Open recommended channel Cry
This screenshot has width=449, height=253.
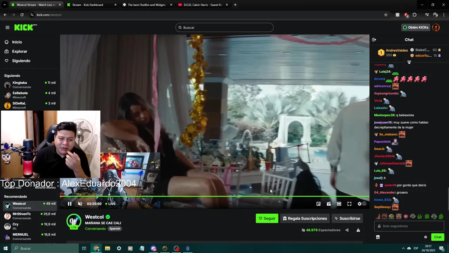pyautogui.click(x=30, y=226)
